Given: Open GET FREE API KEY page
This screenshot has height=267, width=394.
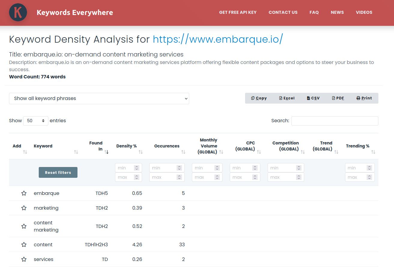Looking at the screenshot, I should click(x=238, y=12).
